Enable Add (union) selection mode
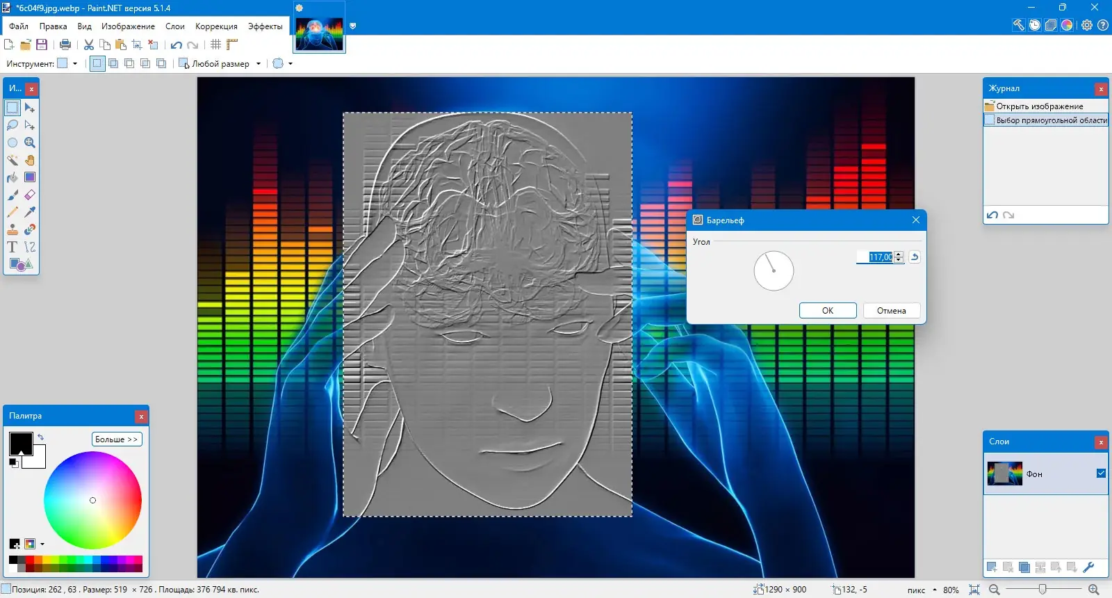The image size is (1112, 598). coord(113,63)
